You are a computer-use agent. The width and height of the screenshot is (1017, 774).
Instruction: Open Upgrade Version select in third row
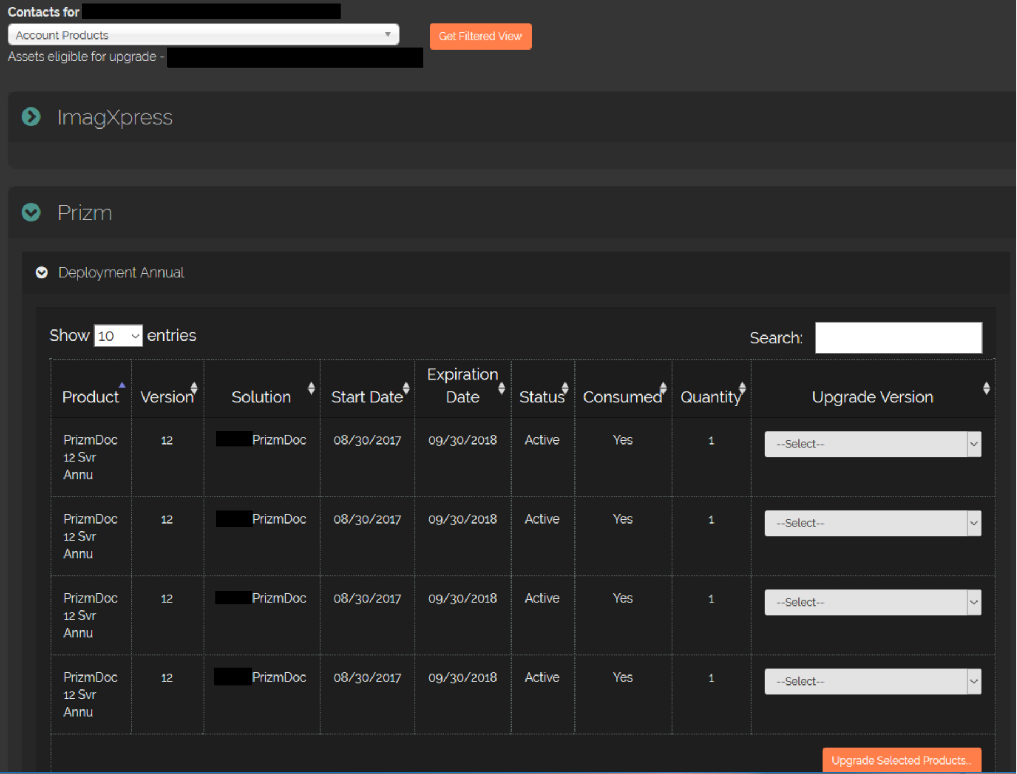(872, 602)
